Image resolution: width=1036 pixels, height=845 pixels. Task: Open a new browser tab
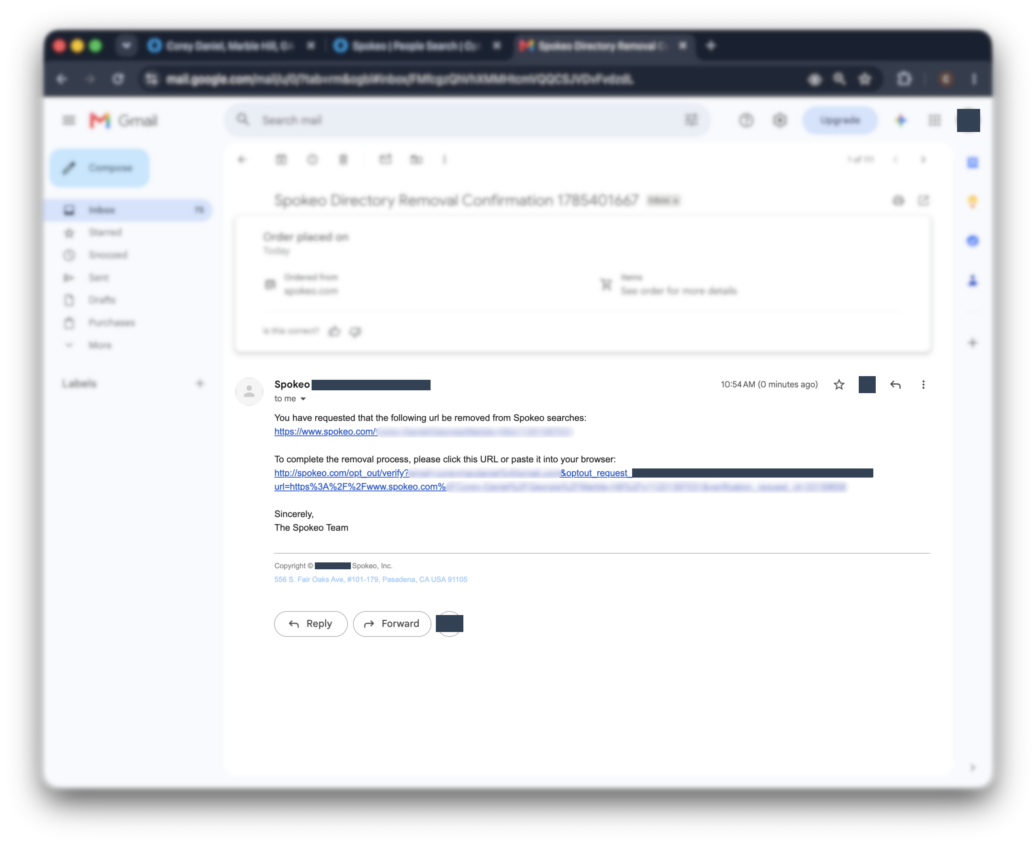[711, 46]
